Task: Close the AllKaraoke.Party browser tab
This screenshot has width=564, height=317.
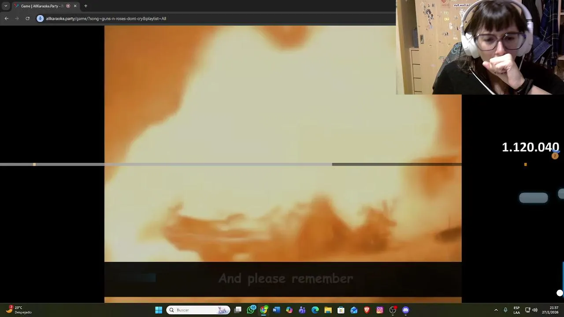Action: 75,6
